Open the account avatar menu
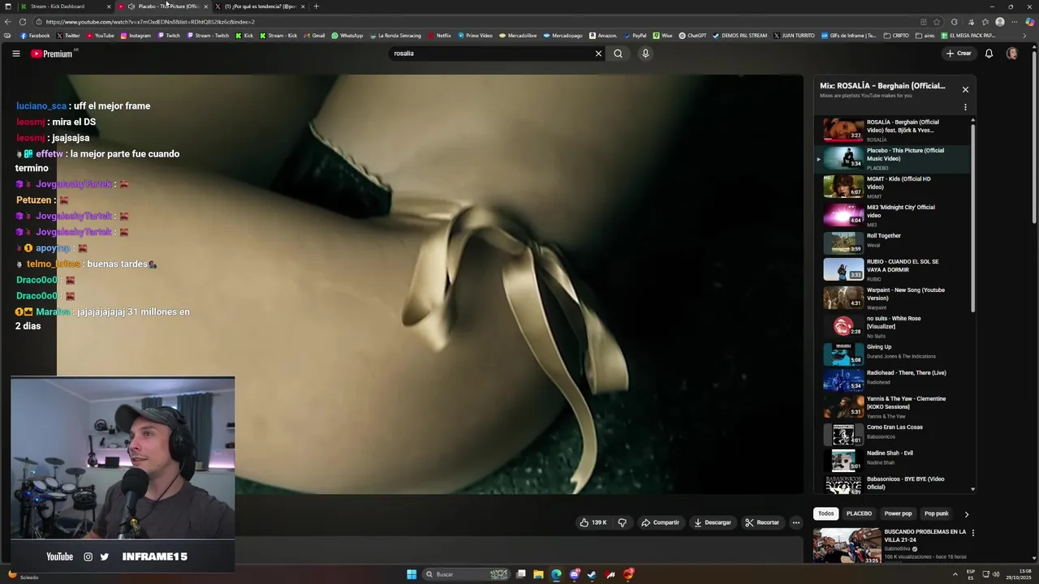 click(x=1012, y=54)
